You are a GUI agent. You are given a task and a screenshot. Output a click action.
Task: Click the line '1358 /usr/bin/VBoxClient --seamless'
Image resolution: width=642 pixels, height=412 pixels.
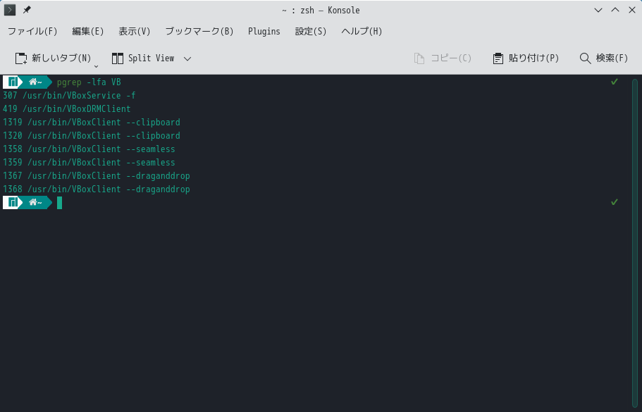pyautogui.click(x=89, y=149)
